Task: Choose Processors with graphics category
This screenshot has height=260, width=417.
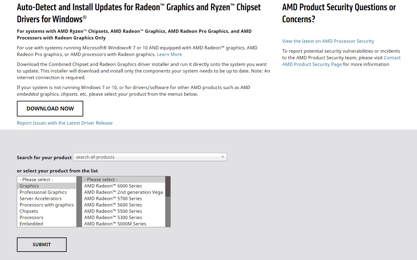Action: point(47,205)
